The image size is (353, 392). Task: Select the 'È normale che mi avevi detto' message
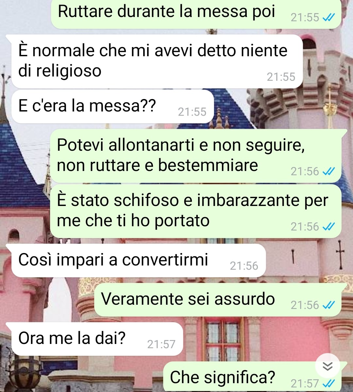pos(157,61)
